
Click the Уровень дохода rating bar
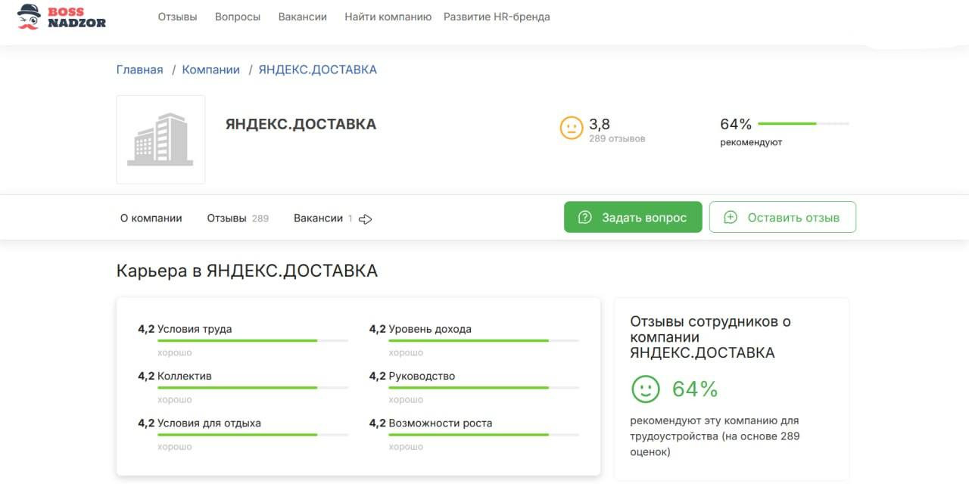click(484, 341)
